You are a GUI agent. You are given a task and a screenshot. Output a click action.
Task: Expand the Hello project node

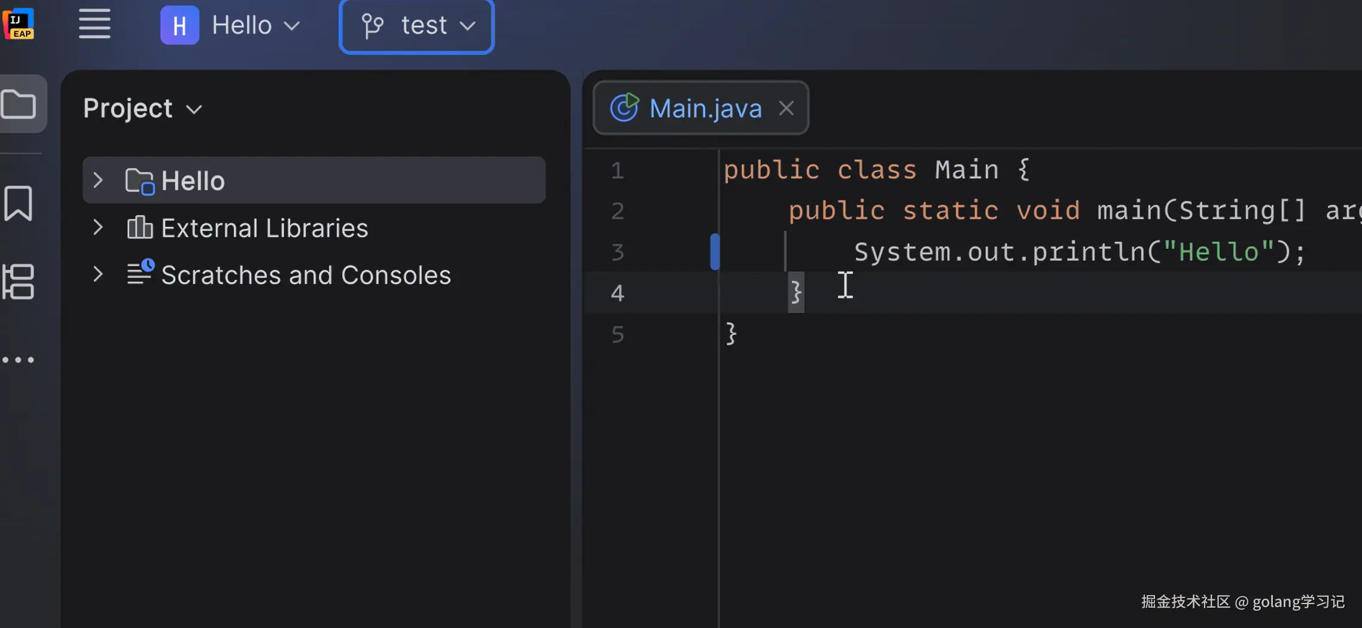(97, 180)
